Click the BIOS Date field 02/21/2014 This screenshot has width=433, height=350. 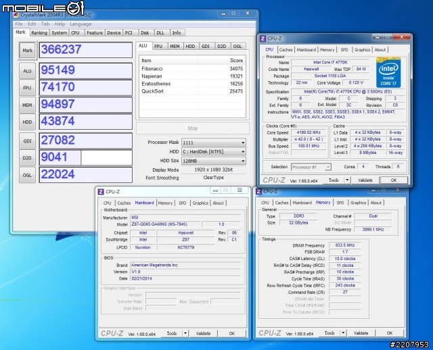click(x=185, y=278)
